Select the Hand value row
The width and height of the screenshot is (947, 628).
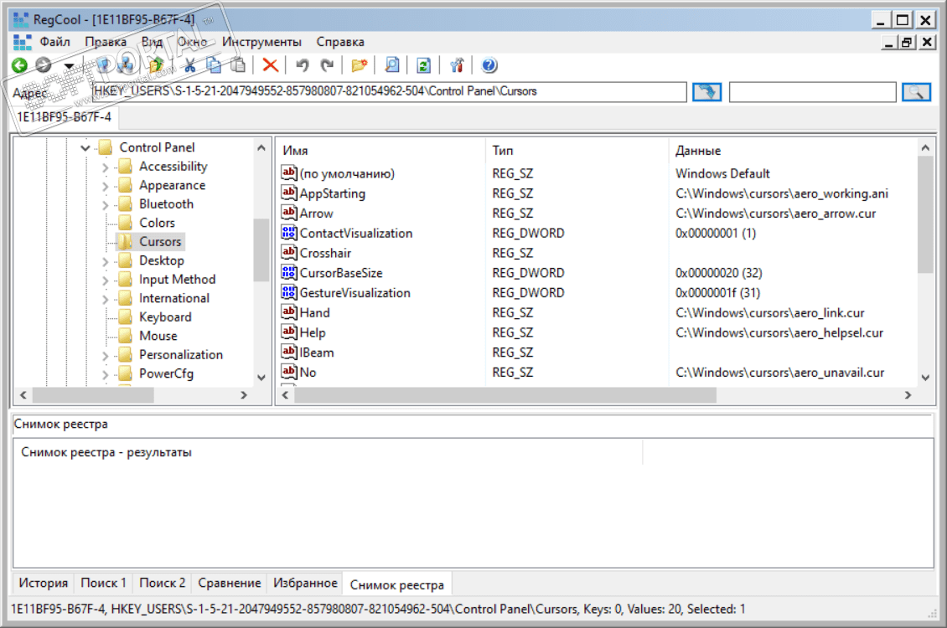pyautogui.click(x=597, y=312)
